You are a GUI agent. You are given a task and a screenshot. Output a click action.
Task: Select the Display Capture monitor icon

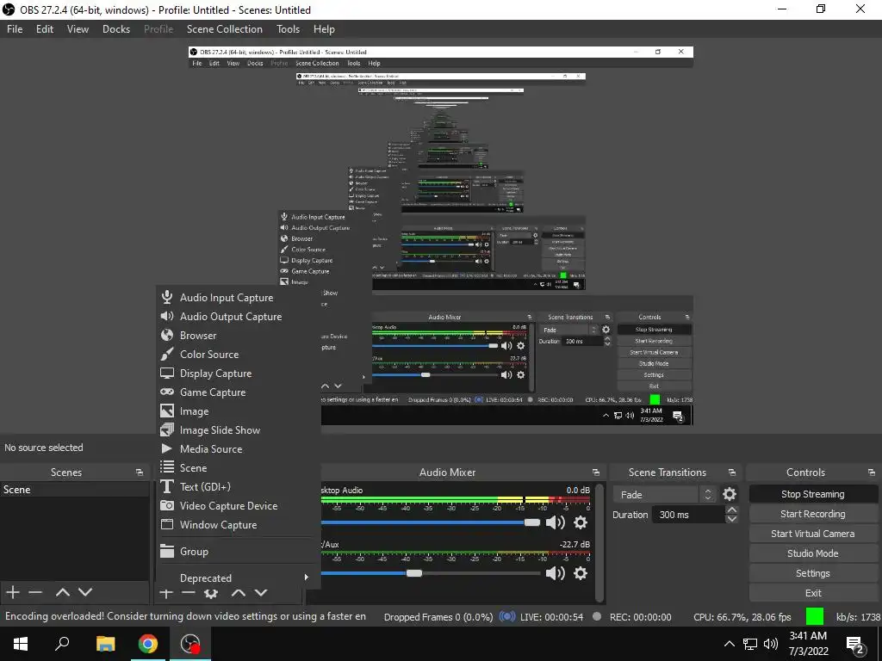166,374
